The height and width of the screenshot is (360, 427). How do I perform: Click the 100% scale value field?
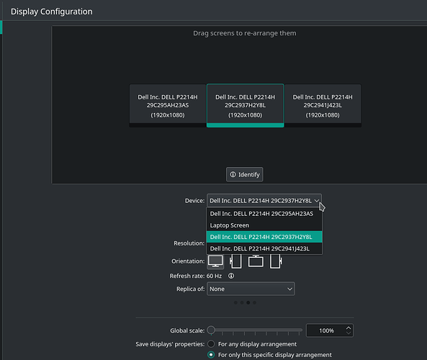click(326, 330)
